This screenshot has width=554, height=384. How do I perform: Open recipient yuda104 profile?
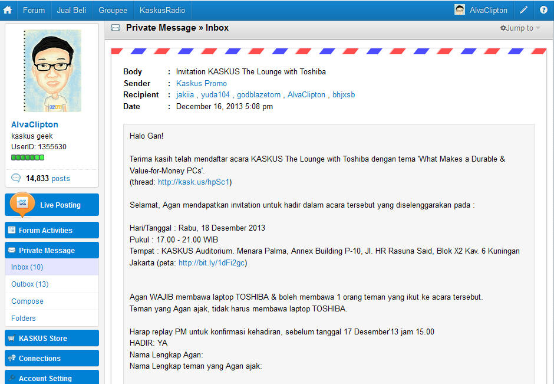point(215,95)
